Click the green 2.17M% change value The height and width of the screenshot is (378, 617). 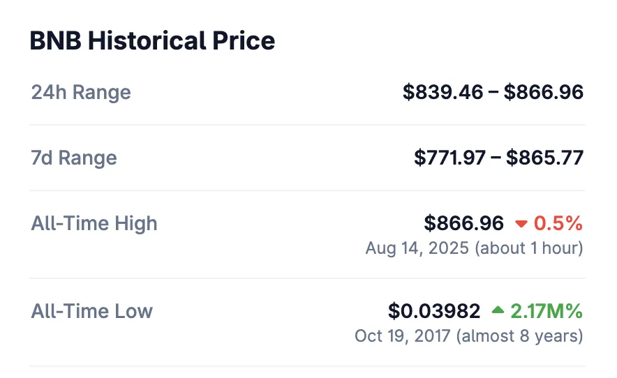547,311
